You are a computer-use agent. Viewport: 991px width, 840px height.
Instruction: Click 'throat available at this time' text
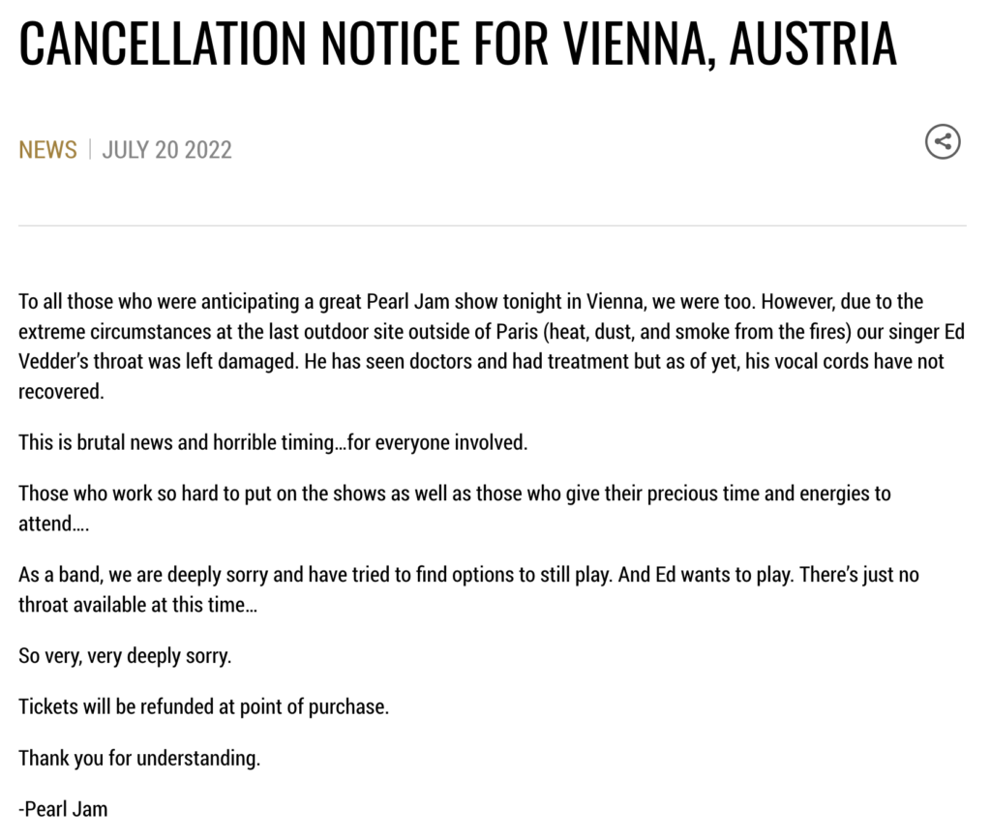point(137,605)
